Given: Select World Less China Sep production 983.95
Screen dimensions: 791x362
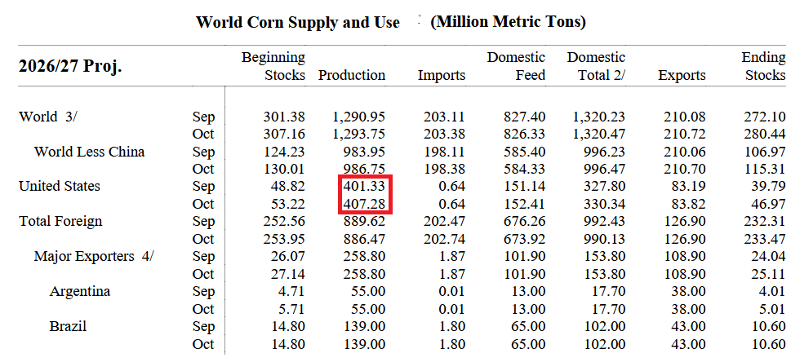Looking at the screenshot, I should tap(364, 152).
